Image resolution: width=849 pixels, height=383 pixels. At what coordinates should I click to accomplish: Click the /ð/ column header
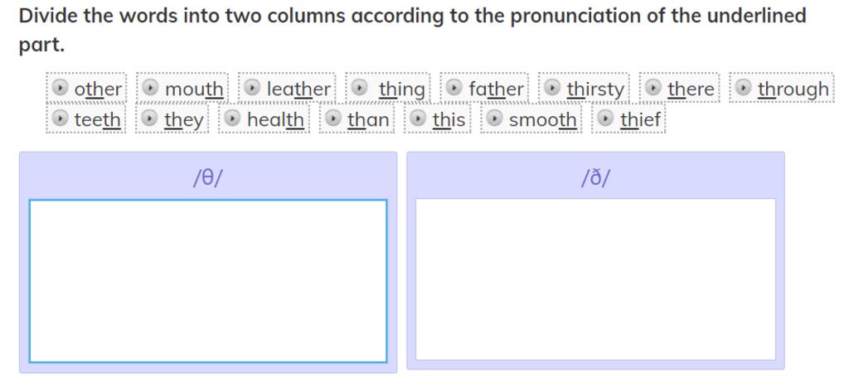tap(595, 177)
